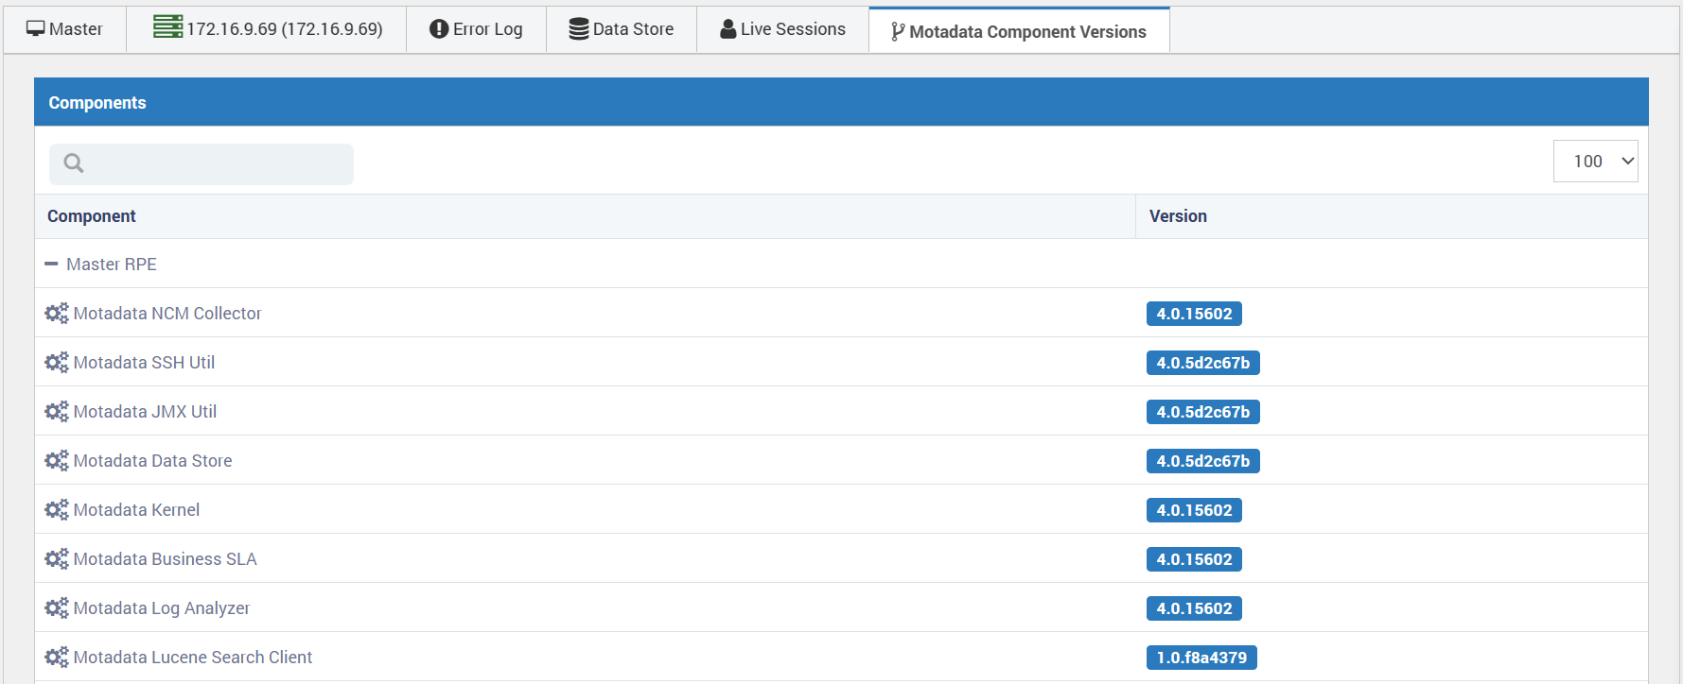
Task: Click the exclamation icon on Error Log
Action: (x=439, y=29)
